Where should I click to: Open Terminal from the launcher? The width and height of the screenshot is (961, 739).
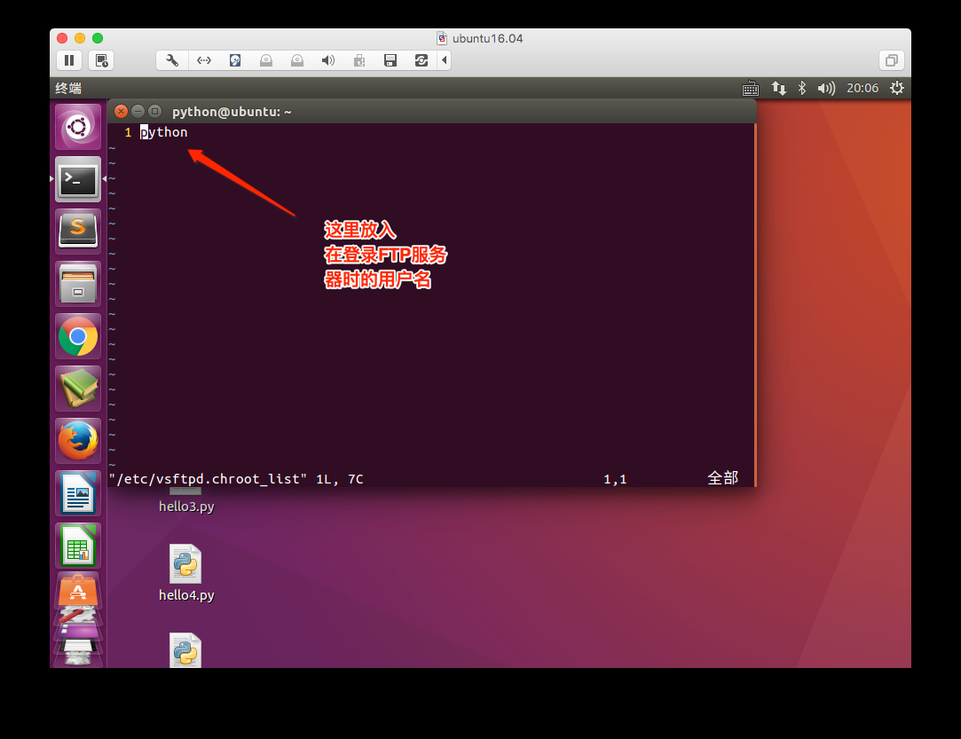pyautogui.click(x=78, y=179)
